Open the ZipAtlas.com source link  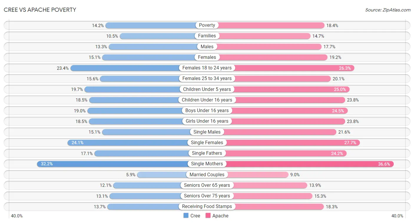click(x=388, y=10)
